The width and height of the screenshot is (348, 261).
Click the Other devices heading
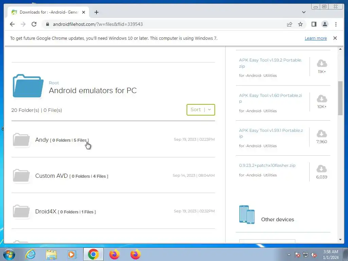pyautogui.click(x=277, y=220)
